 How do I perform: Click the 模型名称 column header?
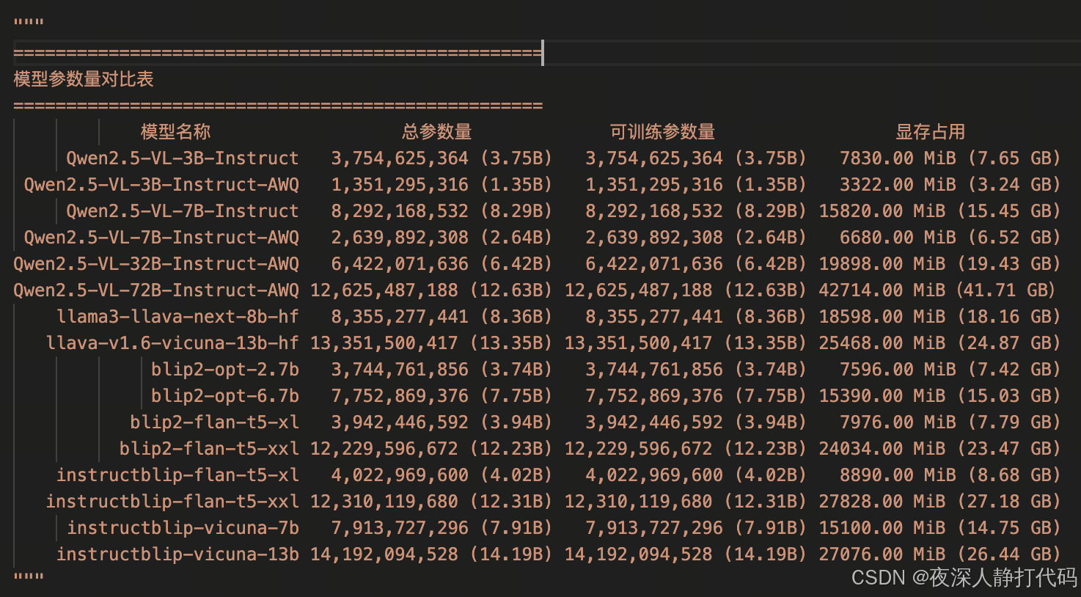coord(175,132)
